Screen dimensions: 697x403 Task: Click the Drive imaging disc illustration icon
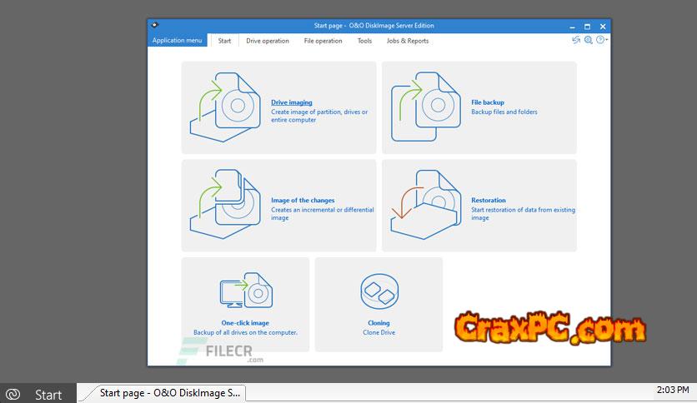coord(225,107)
